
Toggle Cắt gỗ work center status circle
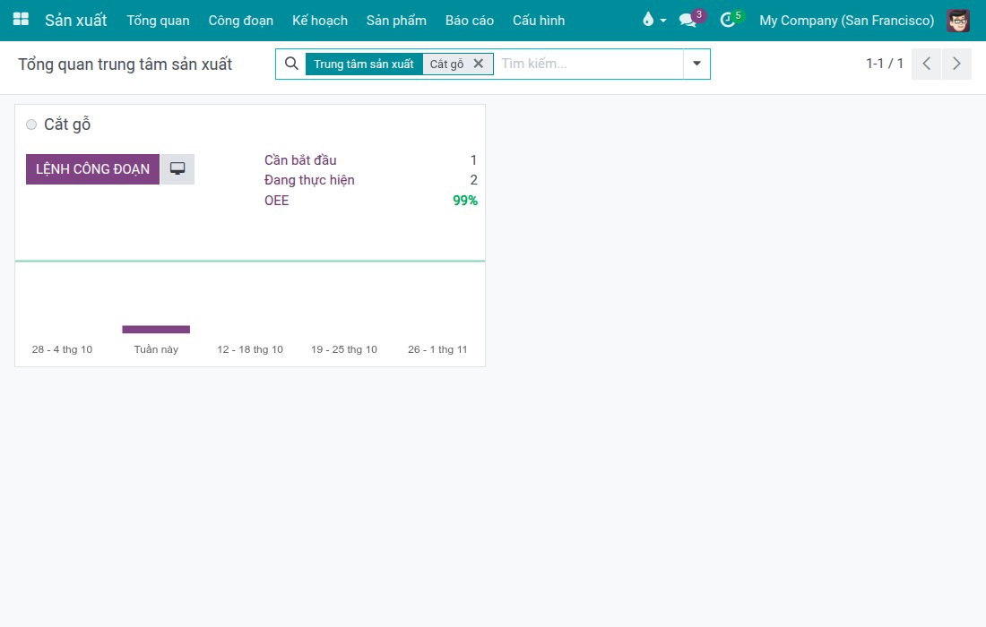click(x=31, y=125)
